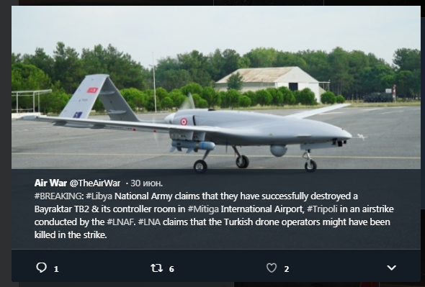Enlarge the Bayraktar drone photo
This screenshot has width=425, height=287.
216,87
